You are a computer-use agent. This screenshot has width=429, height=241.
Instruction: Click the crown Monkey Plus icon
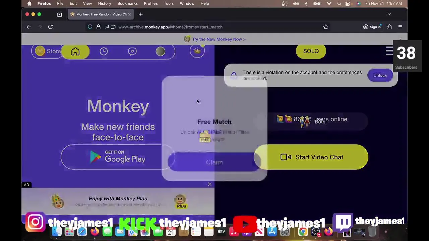click(x=197, y=51)
